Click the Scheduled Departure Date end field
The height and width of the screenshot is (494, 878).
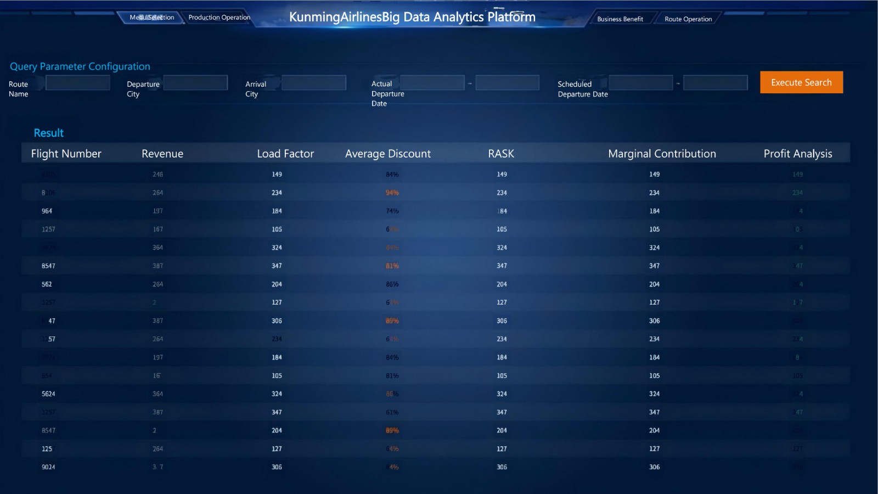[716, 83]
